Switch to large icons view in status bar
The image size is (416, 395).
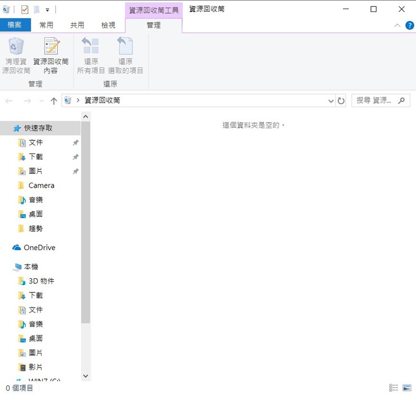pos(407,388)
